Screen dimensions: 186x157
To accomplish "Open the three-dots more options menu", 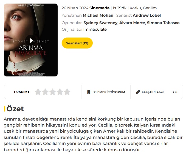I will (175, 92).
